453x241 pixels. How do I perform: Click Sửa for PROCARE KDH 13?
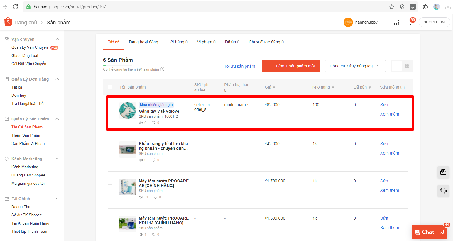(x=384, y=218)
